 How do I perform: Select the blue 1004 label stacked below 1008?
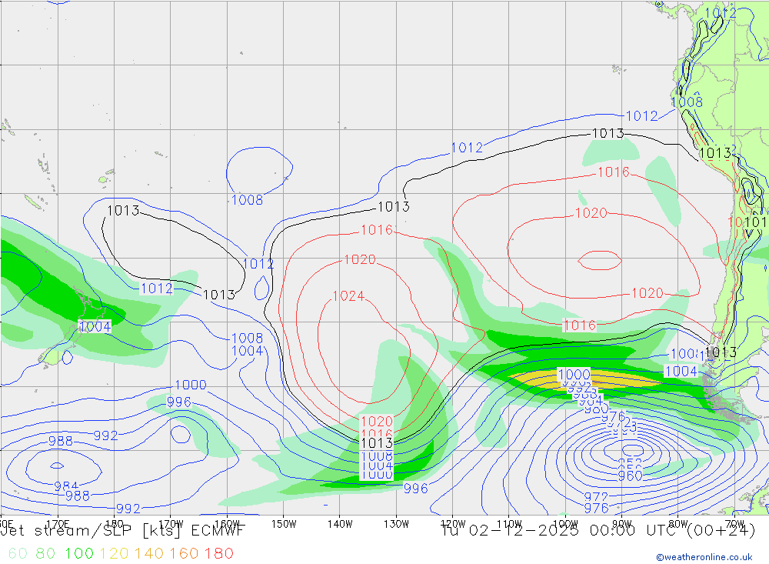(247, 350)
